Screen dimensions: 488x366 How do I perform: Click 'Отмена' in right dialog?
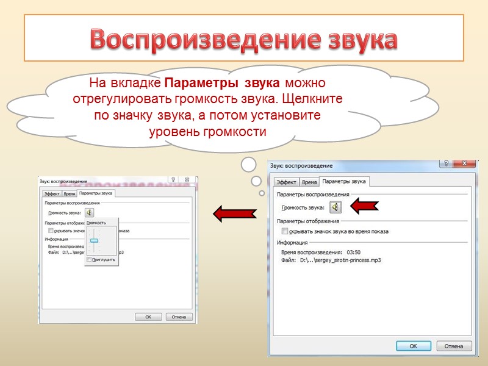[x=454, y=346]
